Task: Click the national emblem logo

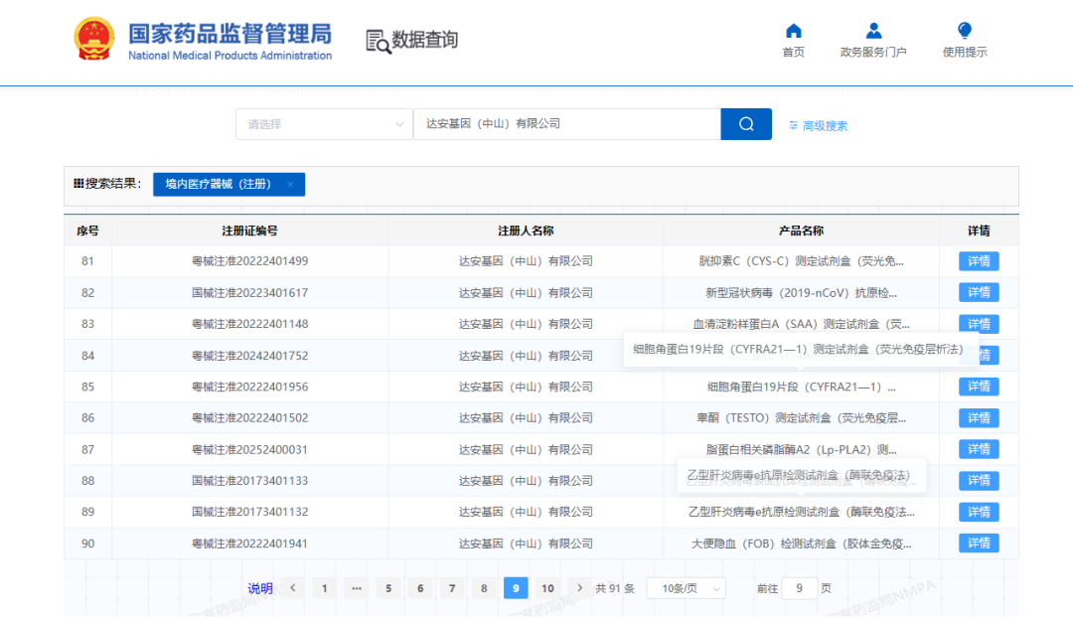Action: tap(93, 39)
